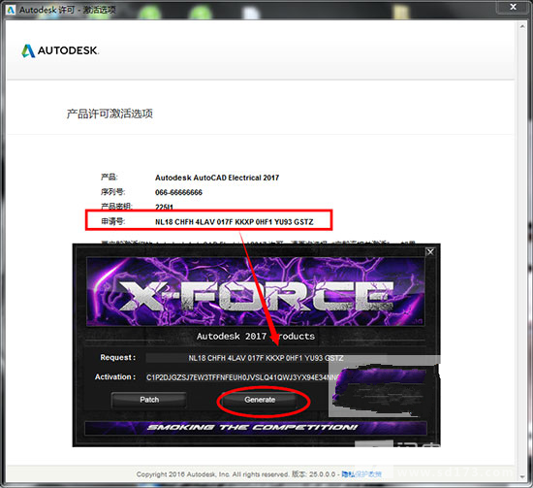This screenshot has height=488, width=533.
Task: Click the scrollbar down arrow
Action: 522,476
